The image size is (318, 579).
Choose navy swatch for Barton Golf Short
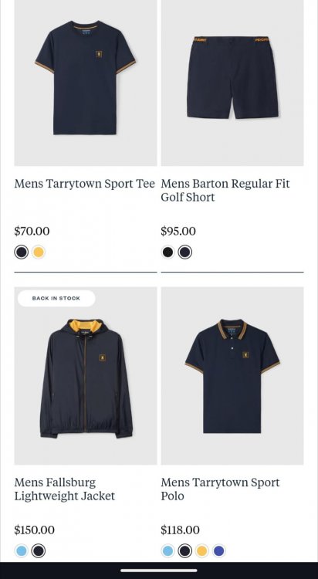point(184,252)
